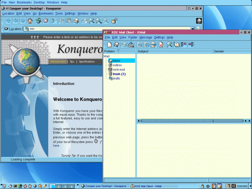Click the Reply icon in KMail toolbar

click(x=140, y=44)
